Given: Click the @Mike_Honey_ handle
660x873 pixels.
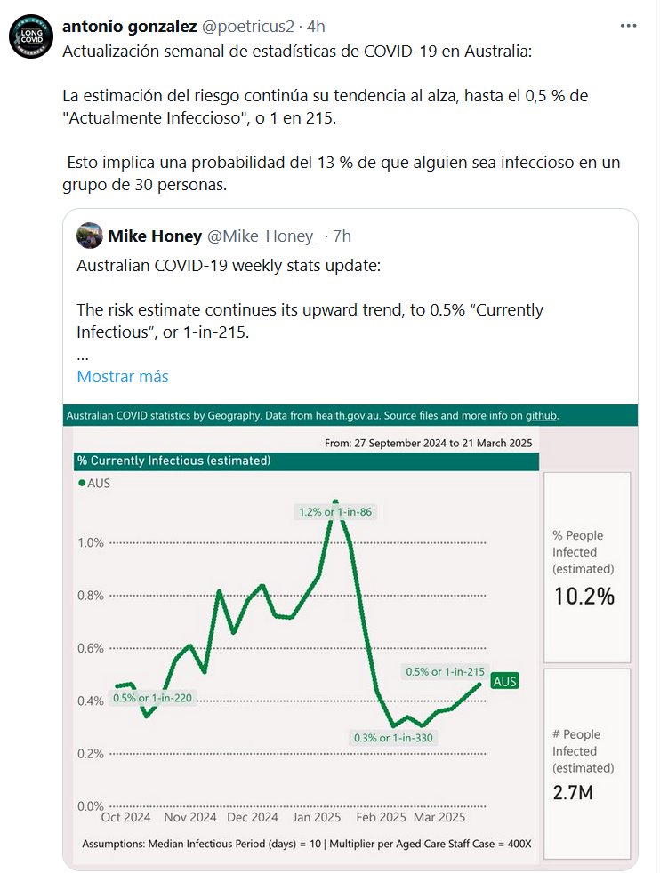Looking at the screenshot, I should tap(263, 236).
